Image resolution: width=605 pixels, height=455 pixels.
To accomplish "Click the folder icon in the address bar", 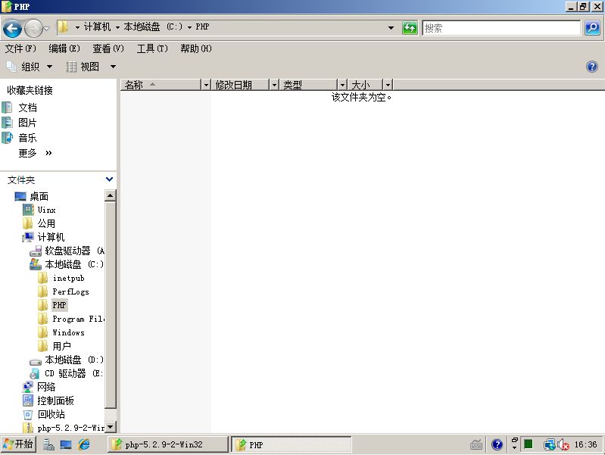I will click(x=63, y=27).
